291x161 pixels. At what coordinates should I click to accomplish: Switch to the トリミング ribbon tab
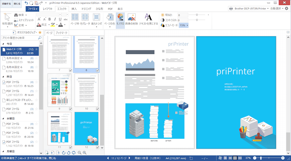pos(87,9)
